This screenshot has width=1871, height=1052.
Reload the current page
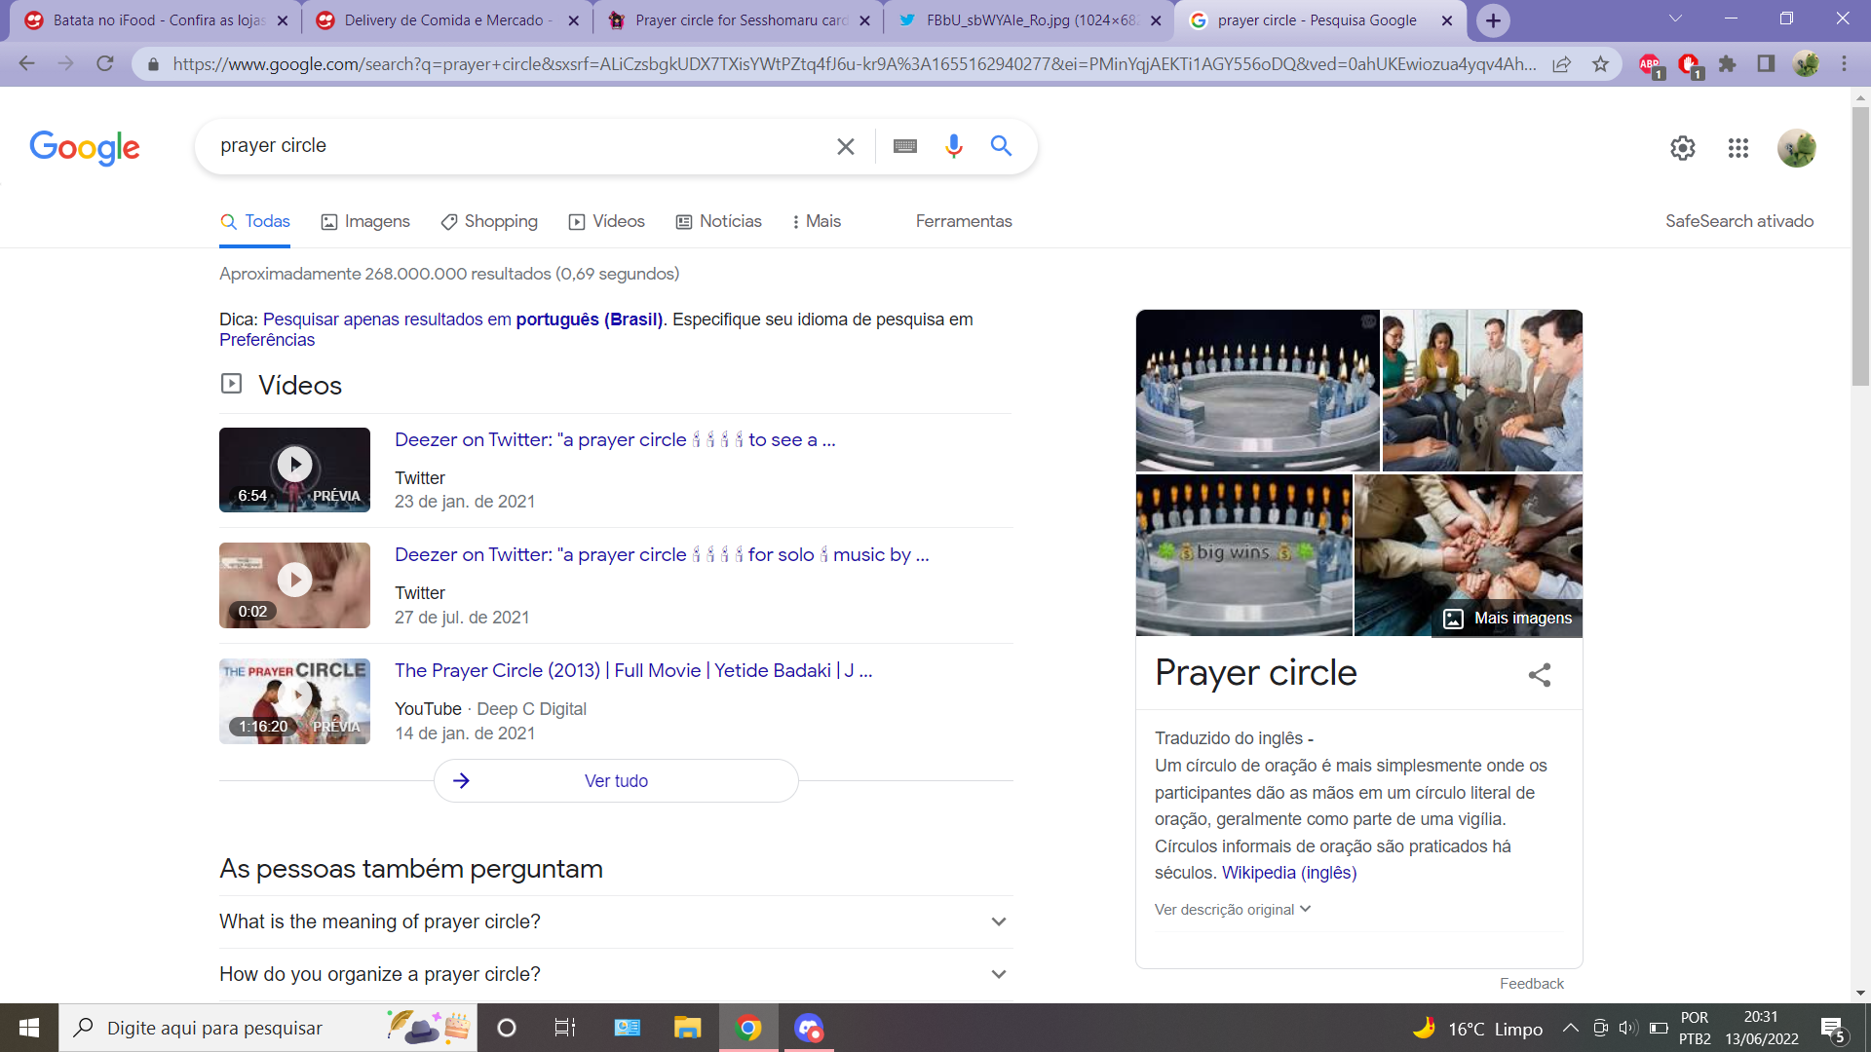(x=105, y=64)
